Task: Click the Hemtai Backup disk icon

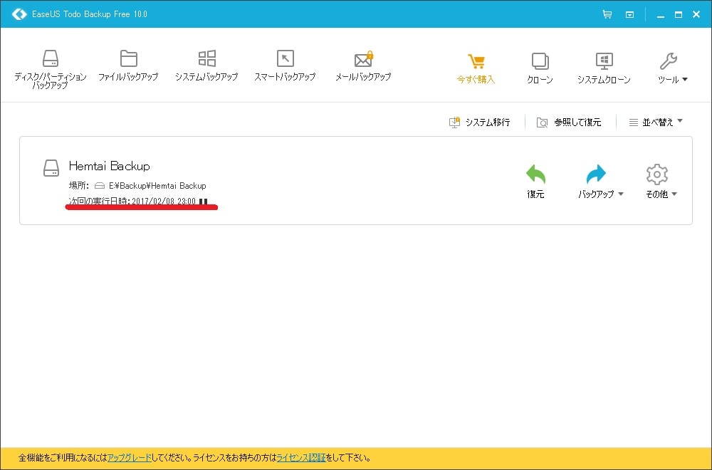Action: [51, 167]
